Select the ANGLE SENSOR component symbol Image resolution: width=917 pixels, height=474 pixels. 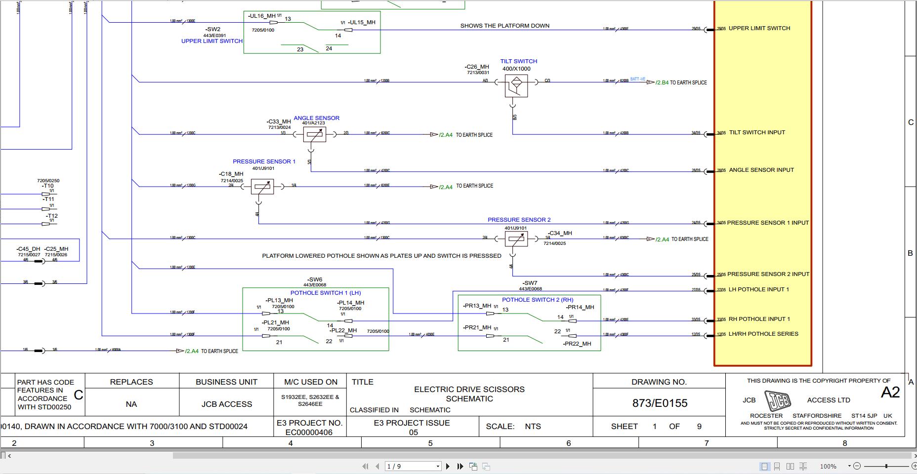pos(315,134)
